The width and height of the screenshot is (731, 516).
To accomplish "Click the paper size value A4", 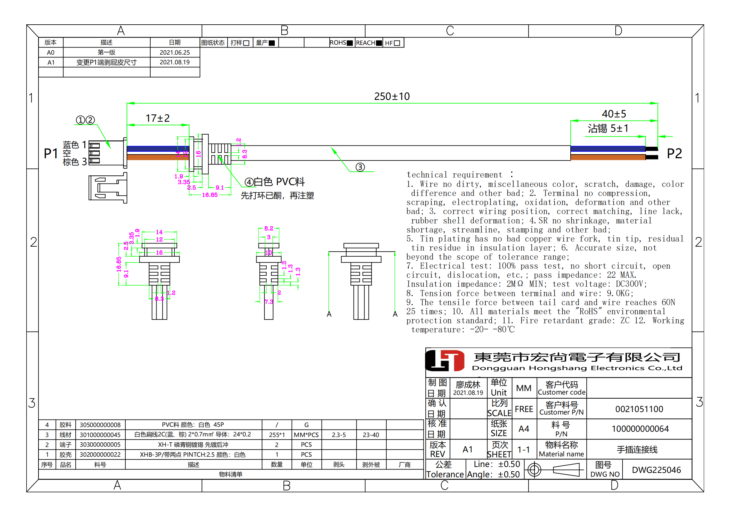I will [524, 429].
